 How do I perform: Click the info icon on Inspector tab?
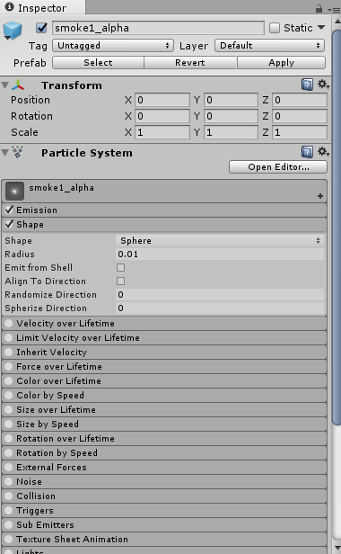pyautogui.click(x=10, y=6)
